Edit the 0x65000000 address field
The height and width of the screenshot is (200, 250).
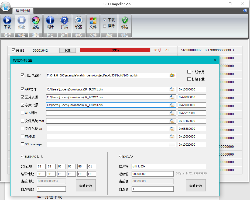[192, 105]
